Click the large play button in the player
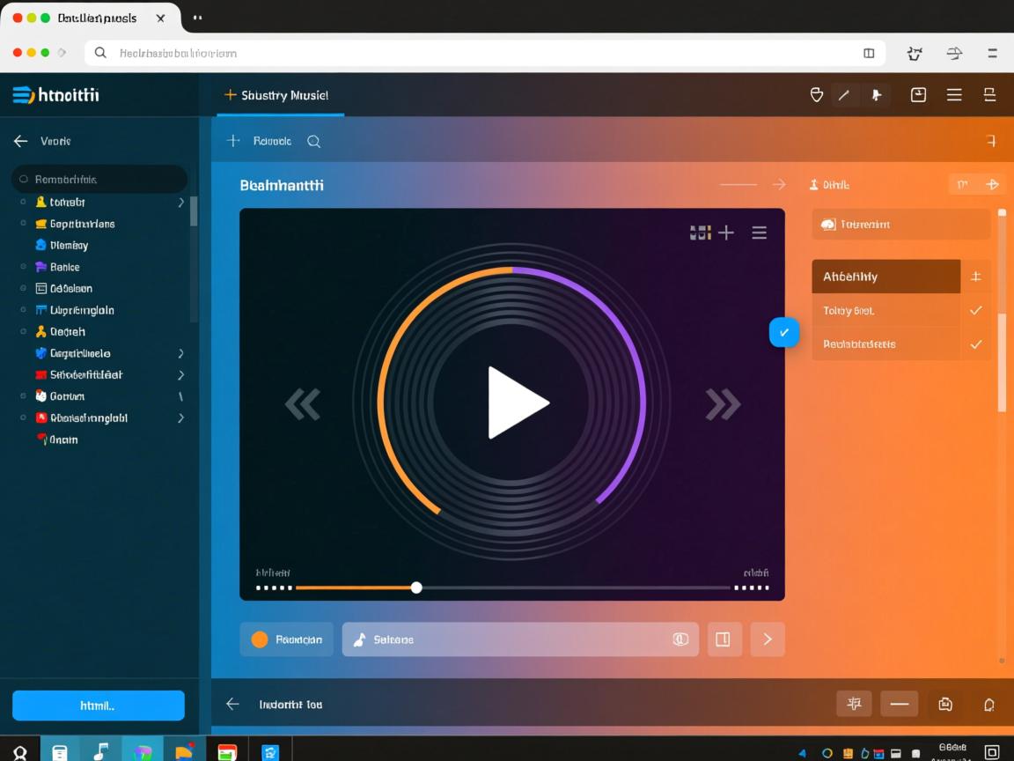This screenshot has height=761, width=1014. [517, 403]
